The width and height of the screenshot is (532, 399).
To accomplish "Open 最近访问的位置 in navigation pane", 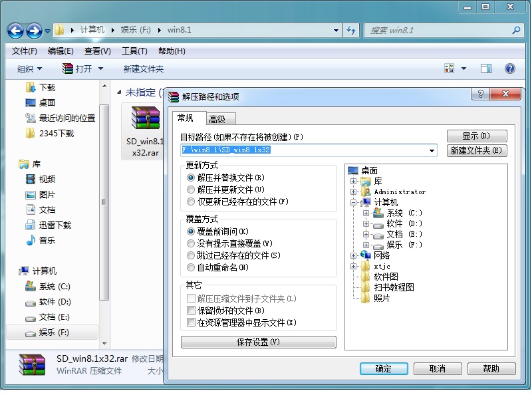I will point(61,118).
